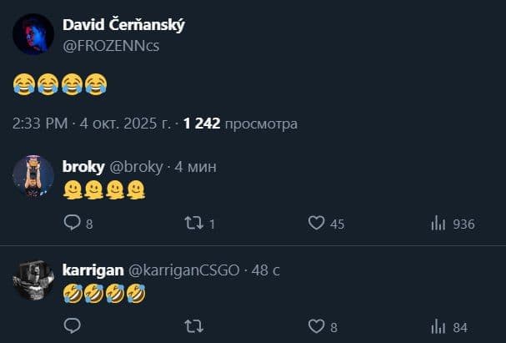Open karrigan's avatar thumbnail
The width and height of the screenshot is (506, 343).
[33, 280]
